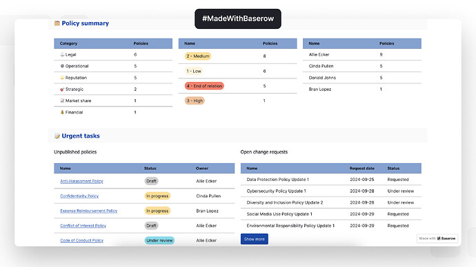Click Draft status for Conflict of Interest
Viewport: 476px width, 267px height.
pyautogui.click(x=151, y=226)
